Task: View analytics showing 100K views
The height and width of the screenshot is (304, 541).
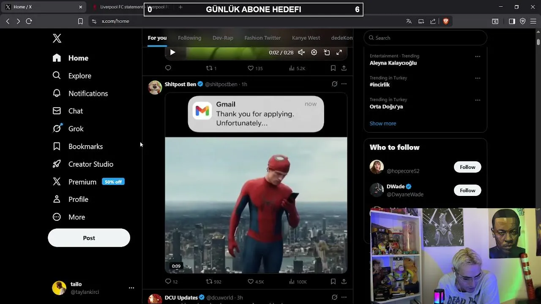Action: 298,282
